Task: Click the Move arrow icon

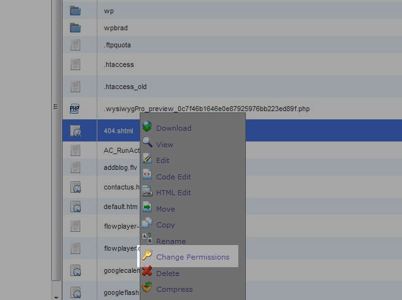Action: pyautogui.click(x=147, y=208)
